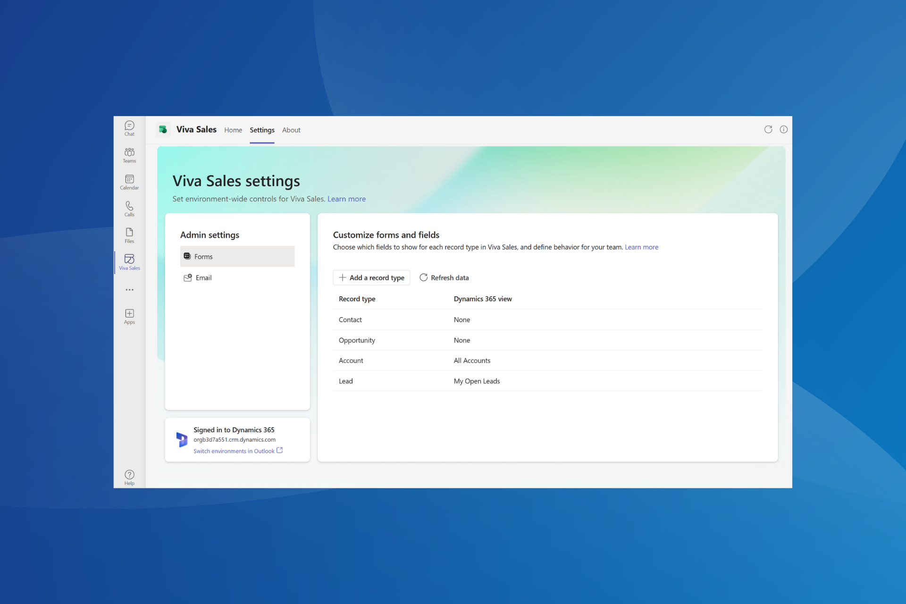Select the Email option in Admin settings
The height and width of the screenshot is (604, 906).
(203, 277)
